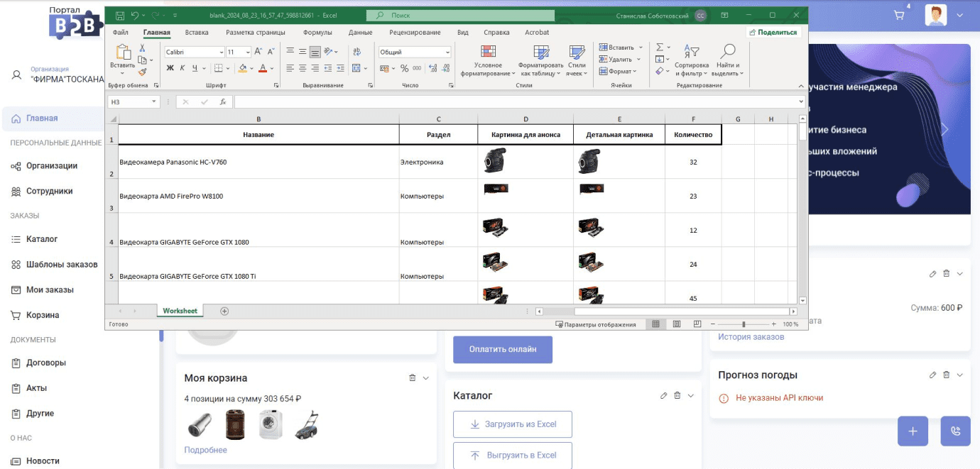The height and width of the screenshot is (469, 980).
Task: Click the red font color A swatch
Action: (263, 69)
